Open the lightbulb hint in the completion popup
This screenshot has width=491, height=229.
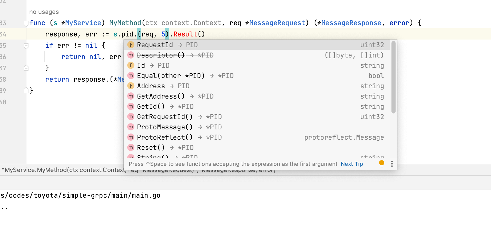pos(381,163)
